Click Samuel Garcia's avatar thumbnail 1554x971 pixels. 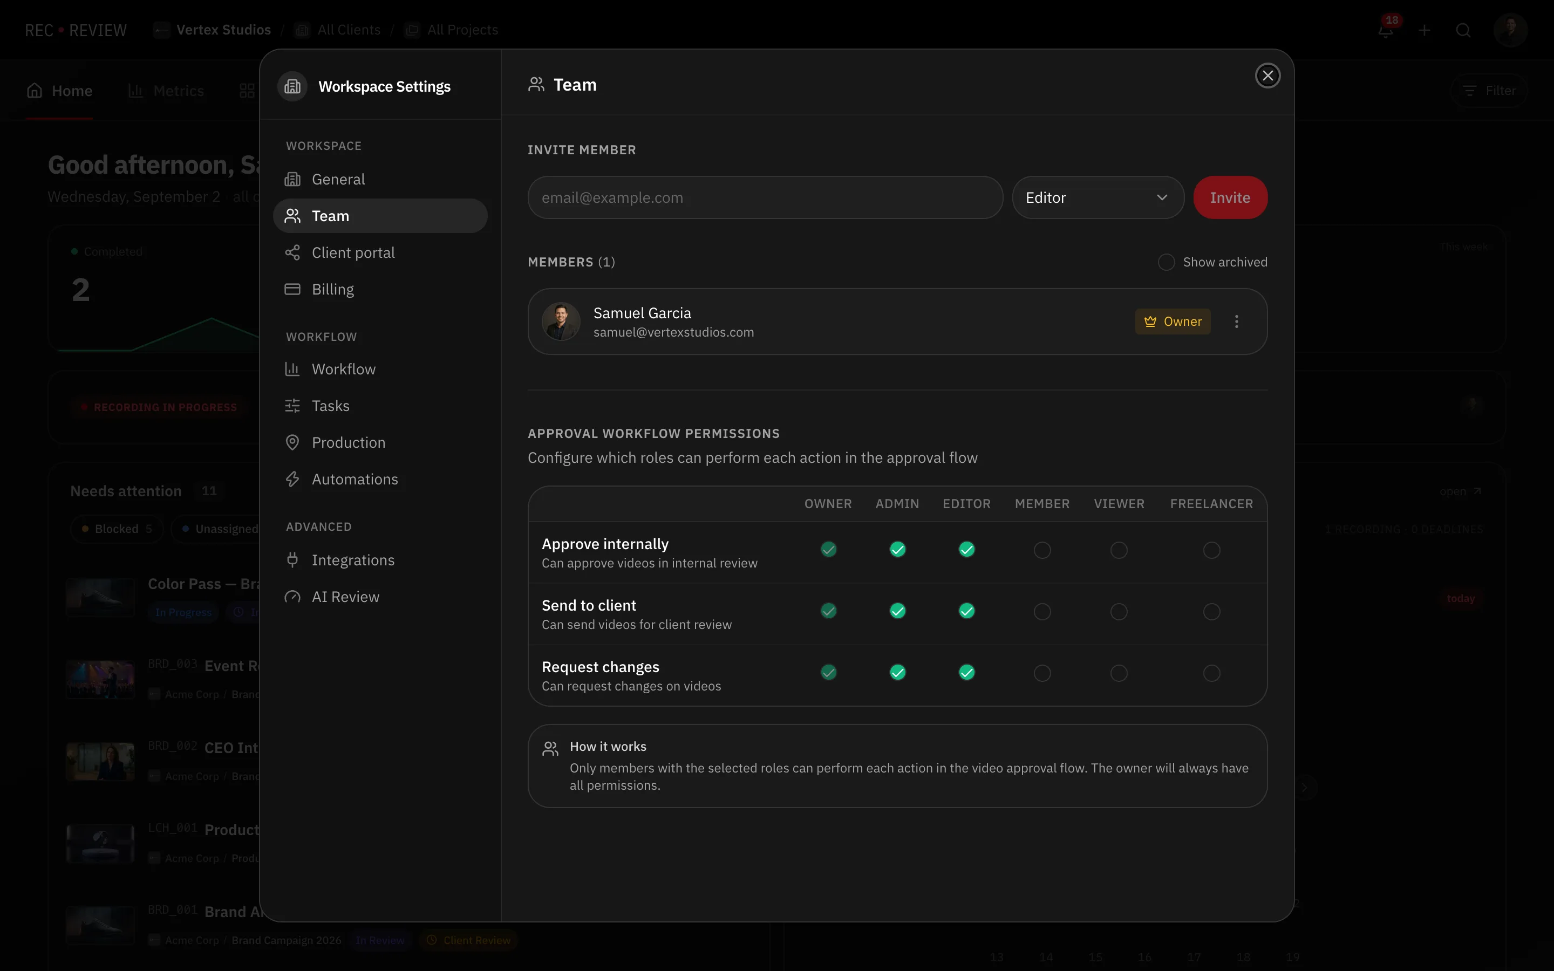pyautogui.click(x=561, y=321)
